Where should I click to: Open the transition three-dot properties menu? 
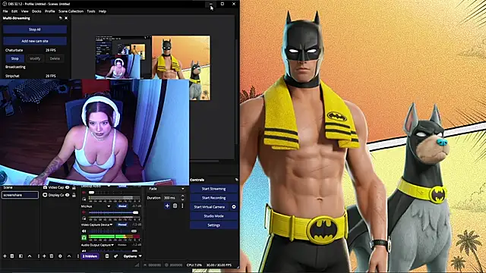click(182, 206)
